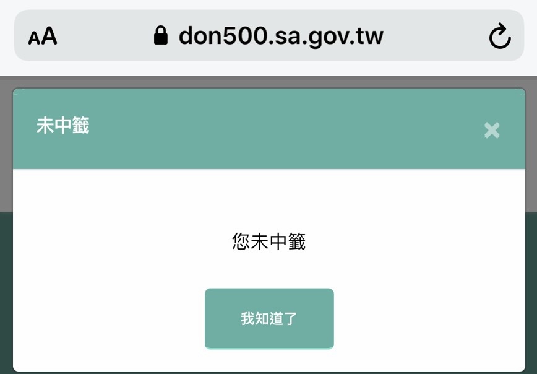Tap the .gov.tw portion of the URL
The height and width of the screenshot is (374, 537).
343,37
